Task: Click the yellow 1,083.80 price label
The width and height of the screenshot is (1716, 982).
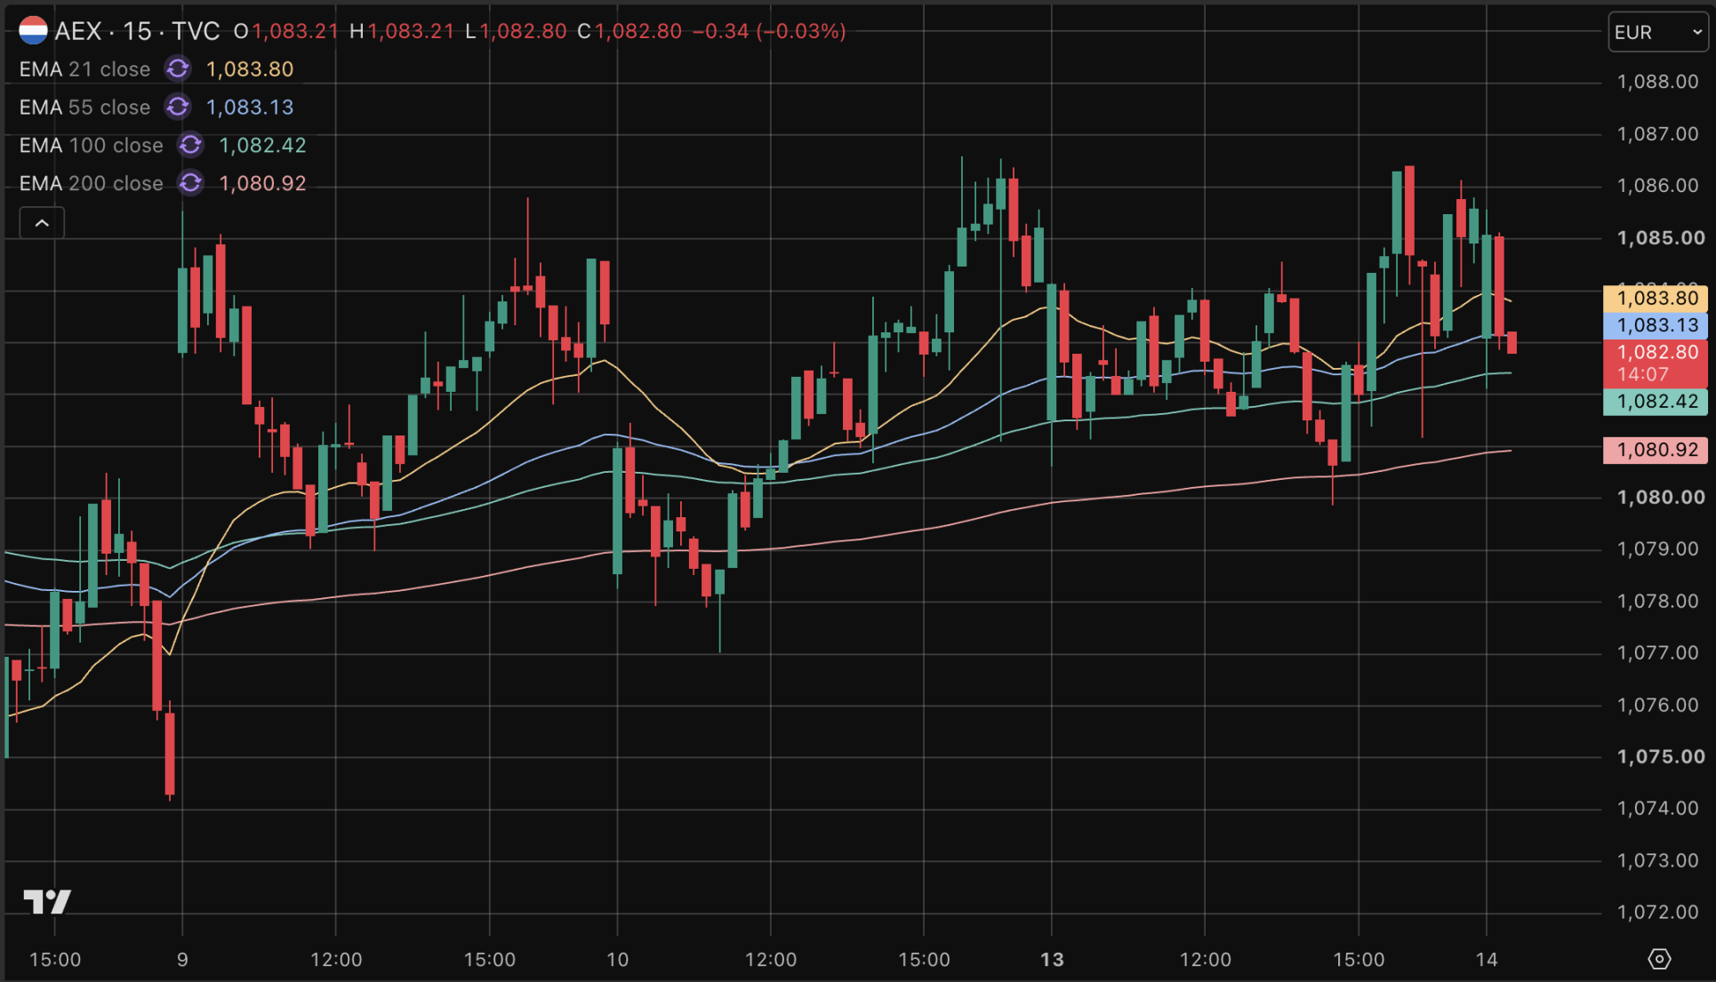Action: tap(1656, 299)
